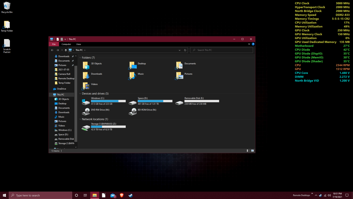The height and width of the screenshot is (199, 353).
Task: Toggle ribbon expansion chevron
Action: (249, 44)
